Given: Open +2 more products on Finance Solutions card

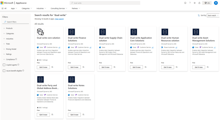Looking at the screenshot, I should (x=90, y=47).
